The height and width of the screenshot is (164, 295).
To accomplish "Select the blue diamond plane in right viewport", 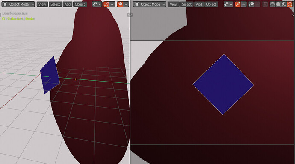I will click(223, 85).
